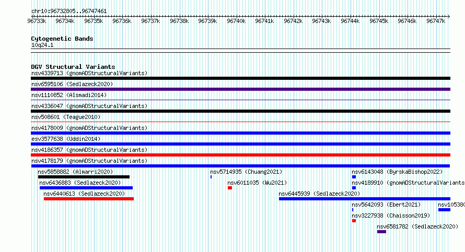
Task: Click the 96737k ruler tick label
Action: point(150,21)
